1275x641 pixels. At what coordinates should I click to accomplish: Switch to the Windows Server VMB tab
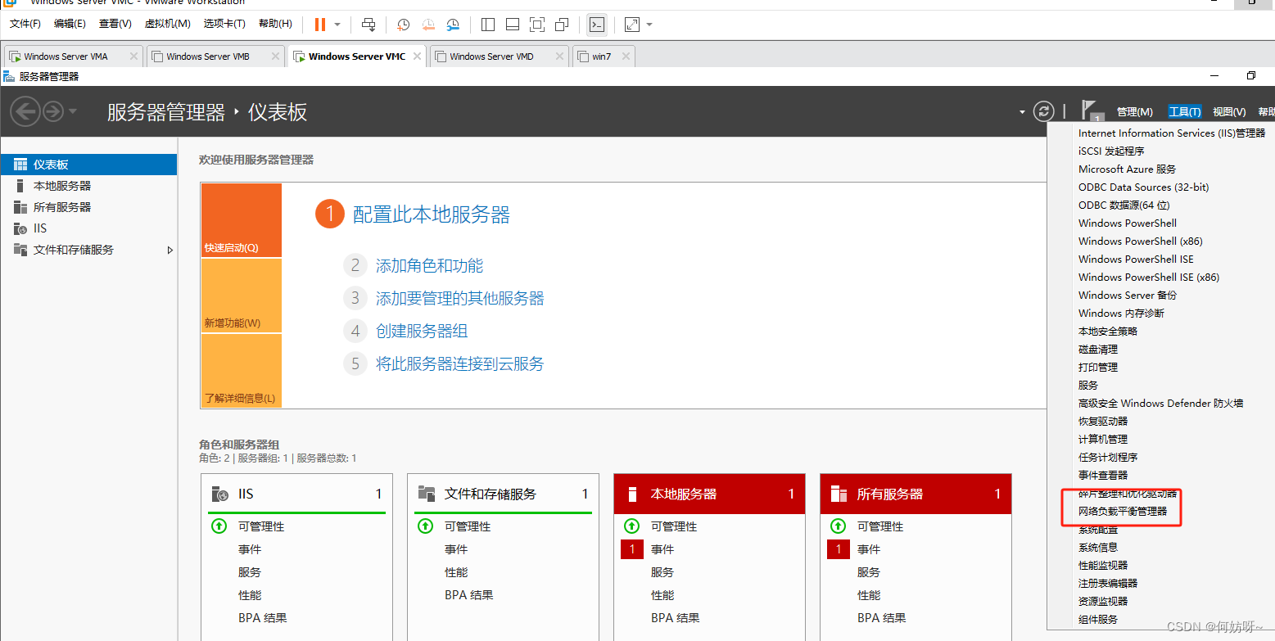coord(207,56)
